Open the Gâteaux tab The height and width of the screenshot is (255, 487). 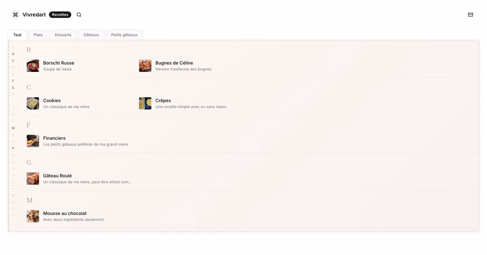[91, 35]
